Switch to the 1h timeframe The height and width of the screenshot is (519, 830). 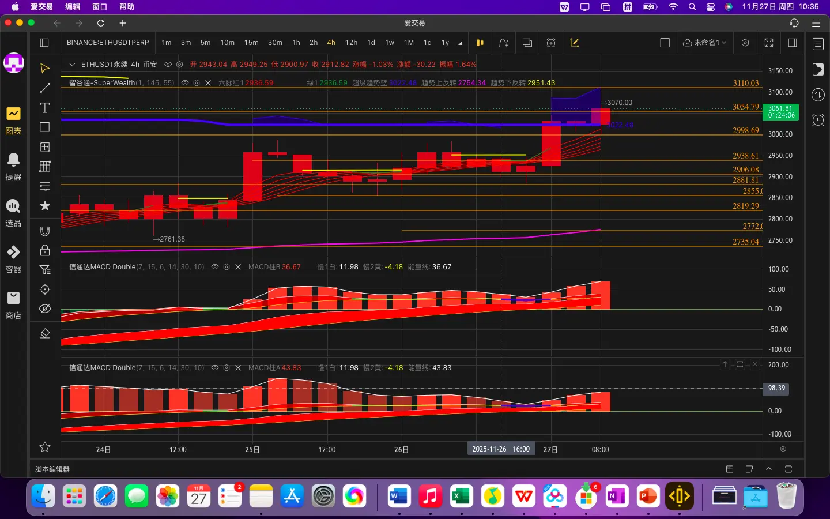(296, 43)
